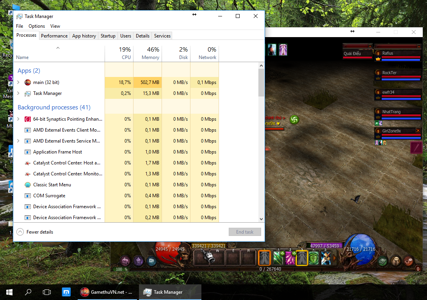Open Task View on the taskbar
The width and height of the screenshot is (427, 300).
[x=47, y=292]
